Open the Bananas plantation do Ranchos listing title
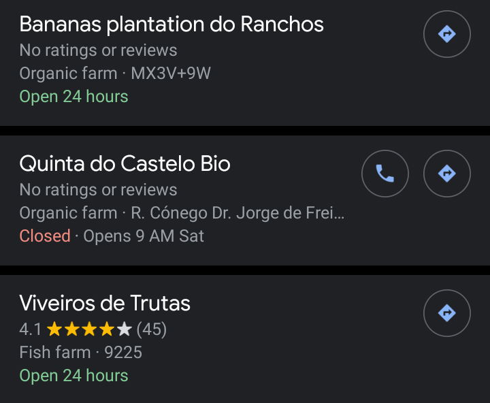 pos(171,25)
